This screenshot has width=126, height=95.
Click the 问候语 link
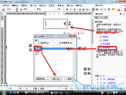point(107,40)
